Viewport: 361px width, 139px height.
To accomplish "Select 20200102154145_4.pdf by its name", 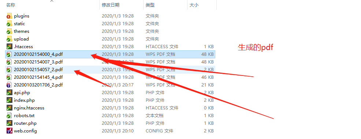I will point(38,77).
